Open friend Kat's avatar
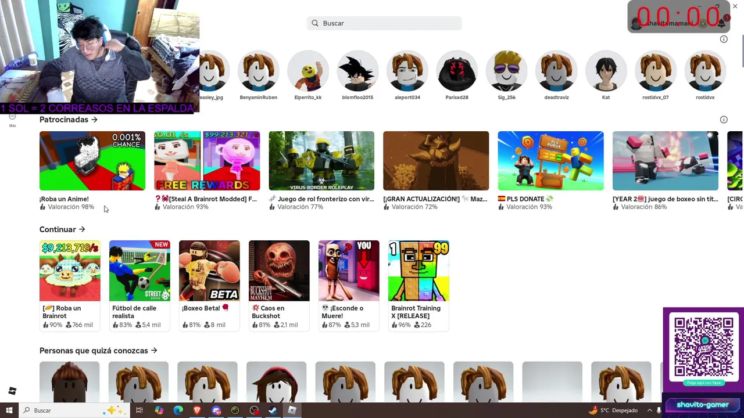 tap(606, 71)
